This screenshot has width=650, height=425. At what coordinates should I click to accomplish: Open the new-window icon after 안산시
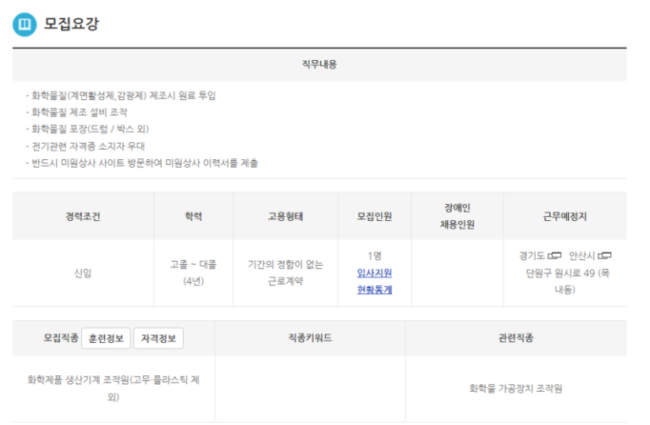(604, 256)
